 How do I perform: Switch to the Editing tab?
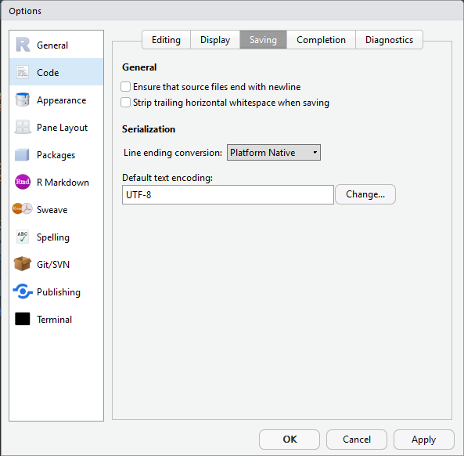166,40
